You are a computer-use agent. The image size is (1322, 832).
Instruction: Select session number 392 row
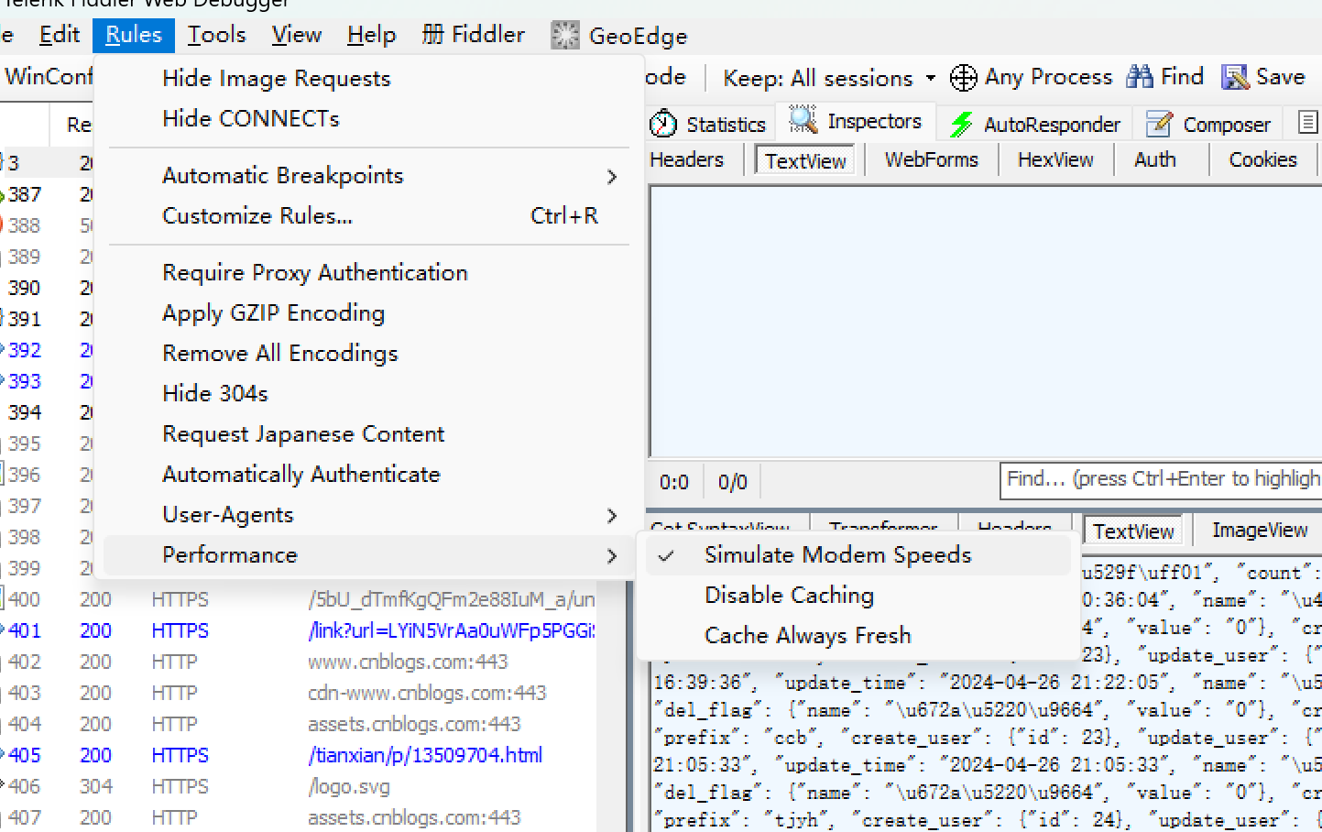click(x=46, y=350)
